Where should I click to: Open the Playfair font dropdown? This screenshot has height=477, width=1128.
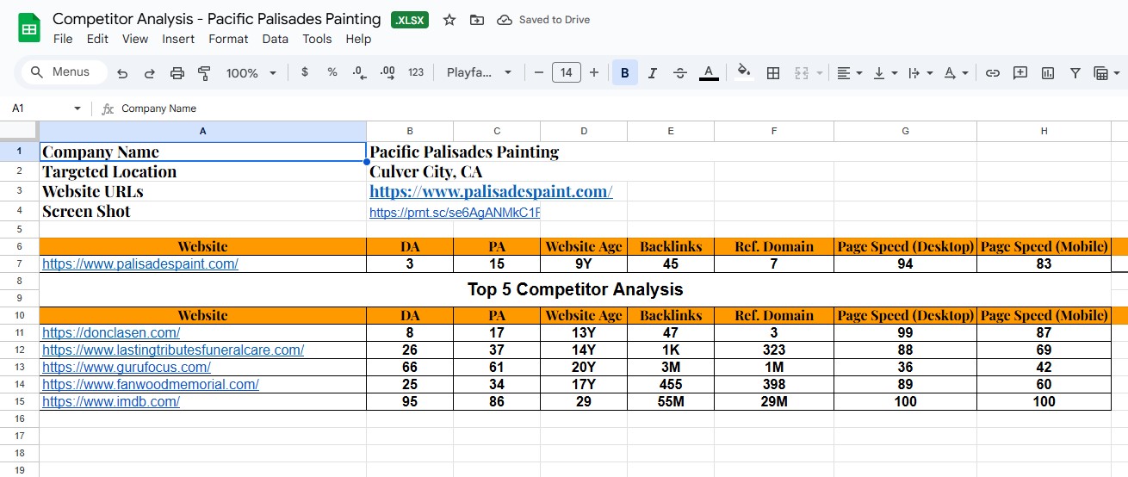coord(479,73)
